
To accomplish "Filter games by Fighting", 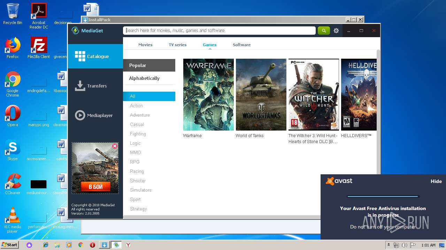I will point(138,134).
